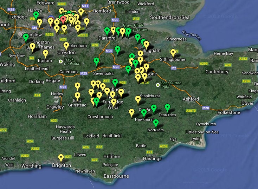The height and width of the screenshot is (189, 258).
Task: Click the yellow marker above Staplehurst
Action: click(x=138, y=99)
